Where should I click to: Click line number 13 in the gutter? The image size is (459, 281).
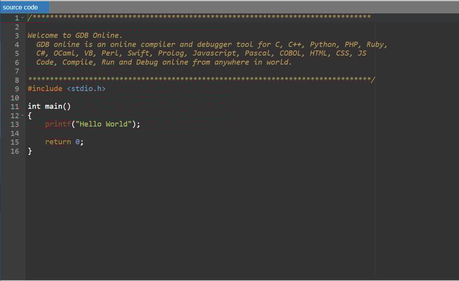point(14,124)
